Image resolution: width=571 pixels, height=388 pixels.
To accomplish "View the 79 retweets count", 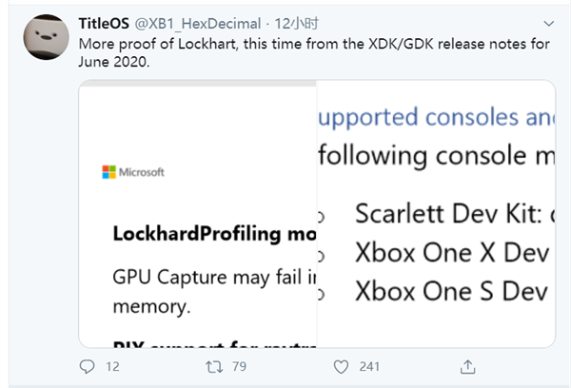I will click(x=239, y=366).
